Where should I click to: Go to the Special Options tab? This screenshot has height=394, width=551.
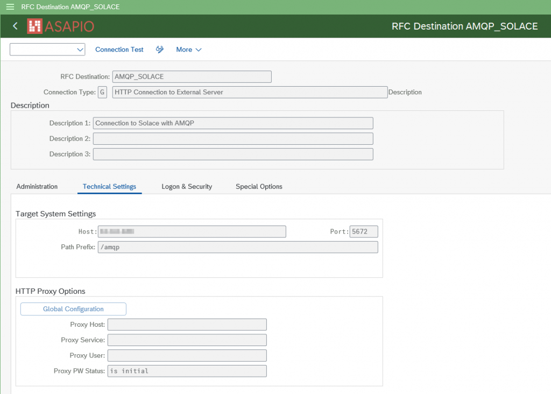click(x=259, y=187)
